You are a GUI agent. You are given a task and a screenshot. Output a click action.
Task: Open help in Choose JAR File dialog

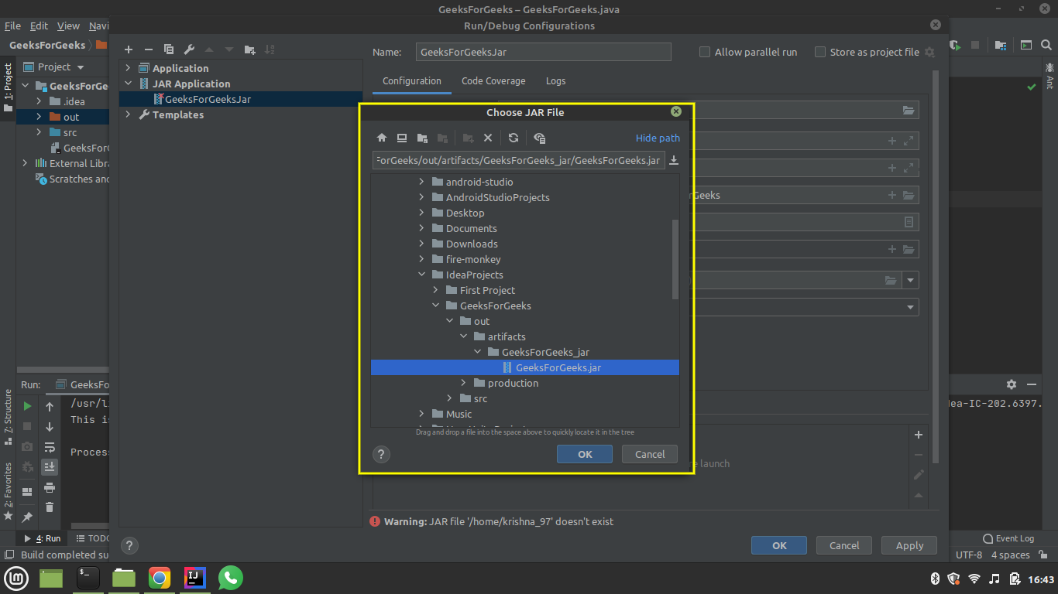(x=381, y=454)
